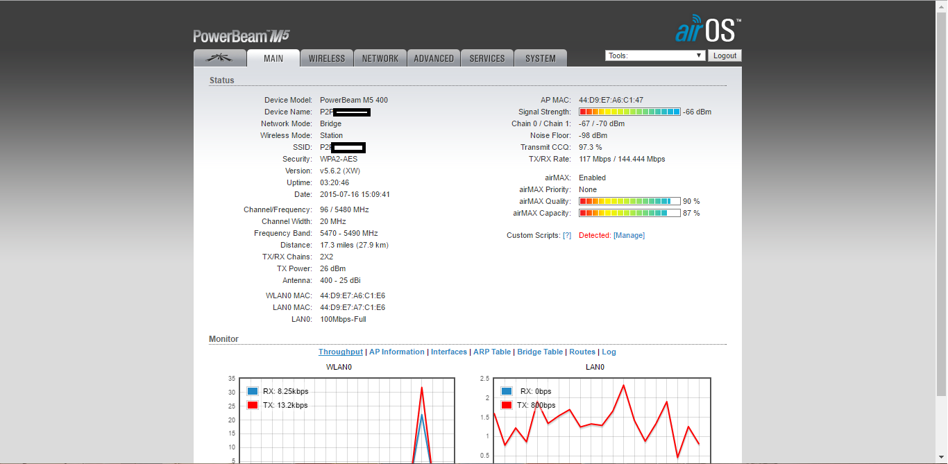Open the WIRELESS tab
Image resolution: width=948 pixels, height=464 pixels.
coord(327,58)
